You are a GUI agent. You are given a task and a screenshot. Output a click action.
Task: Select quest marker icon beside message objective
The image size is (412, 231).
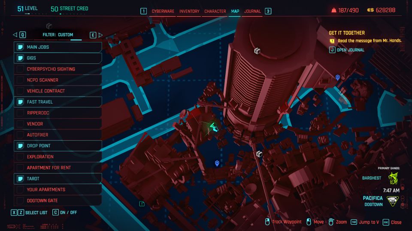click(332, 41)
